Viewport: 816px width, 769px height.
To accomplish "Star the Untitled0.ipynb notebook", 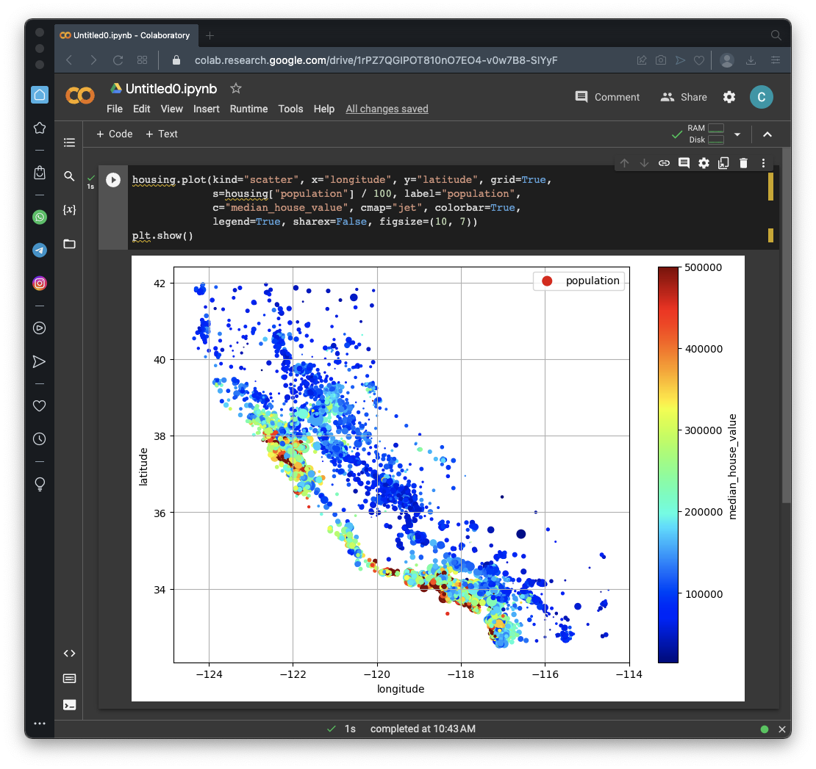I will [236, 88].
